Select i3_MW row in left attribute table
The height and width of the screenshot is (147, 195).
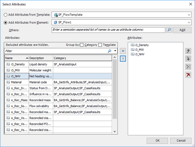coord(58,70)
